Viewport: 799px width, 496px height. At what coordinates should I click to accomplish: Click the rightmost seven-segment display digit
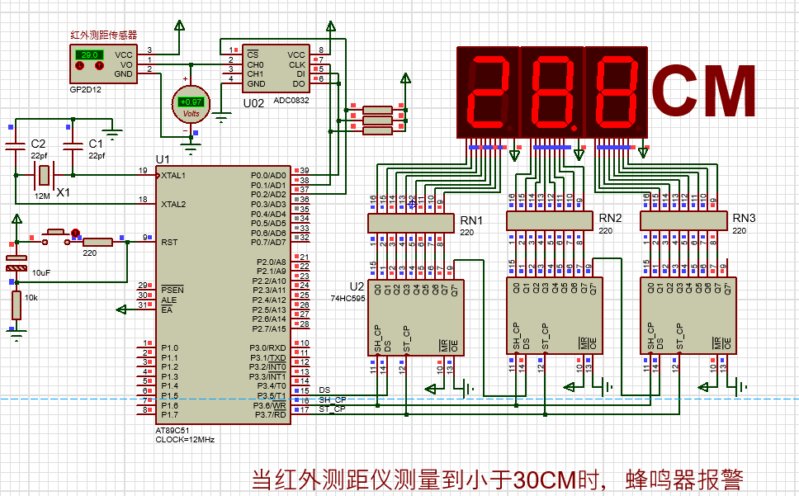tap(616, 92)
